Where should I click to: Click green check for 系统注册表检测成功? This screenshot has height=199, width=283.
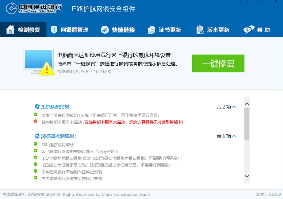coord(35,114)
